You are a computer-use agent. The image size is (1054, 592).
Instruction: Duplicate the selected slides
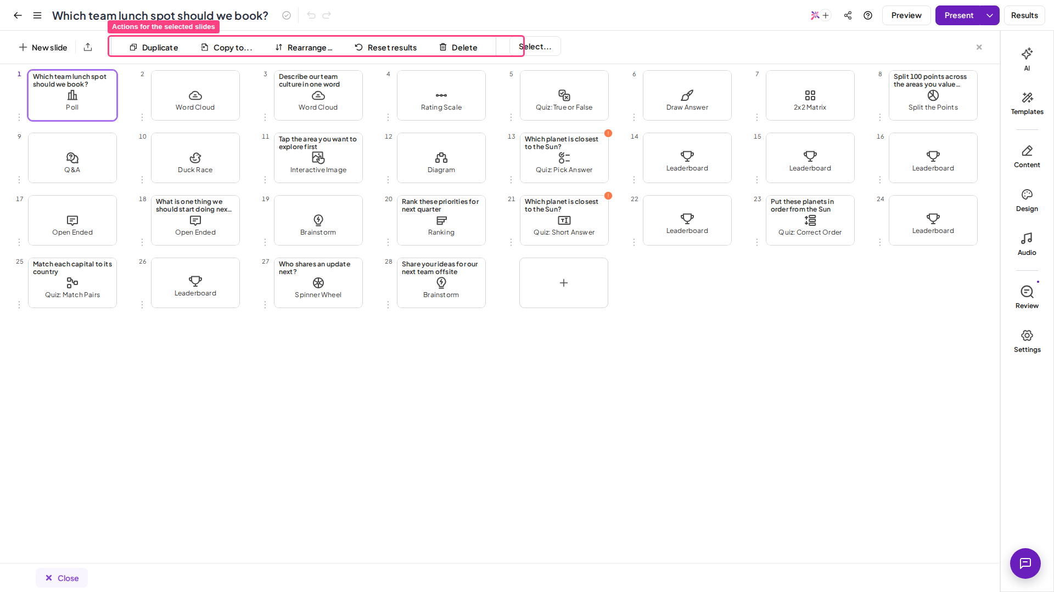tap(154, 48)
